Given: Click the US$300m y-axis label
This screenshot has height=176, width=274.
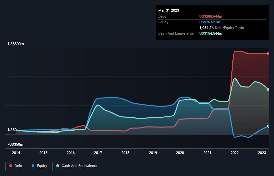Looking at the screenshot, I should (x=16, y=44).
